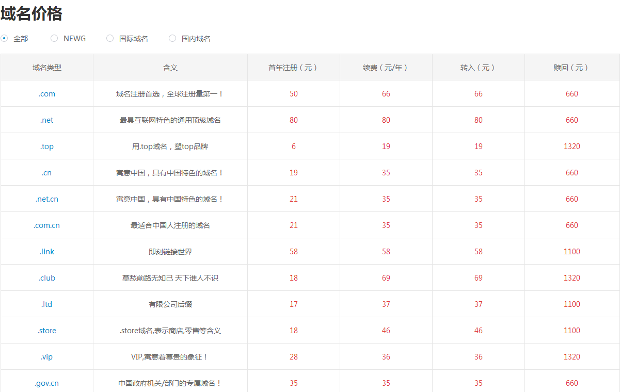Open the .club domain link
Screen dimensions: 621x392
(x=47, y=278)
